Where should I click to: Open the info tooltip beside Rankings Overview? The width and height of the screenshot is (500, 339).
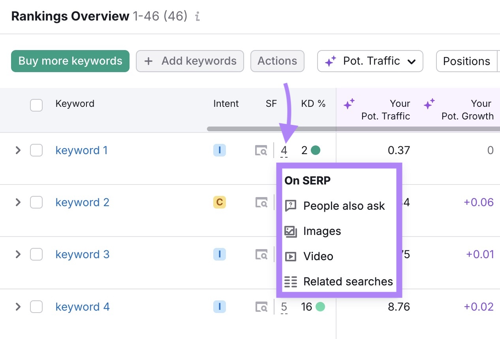(x=197, y=17)
